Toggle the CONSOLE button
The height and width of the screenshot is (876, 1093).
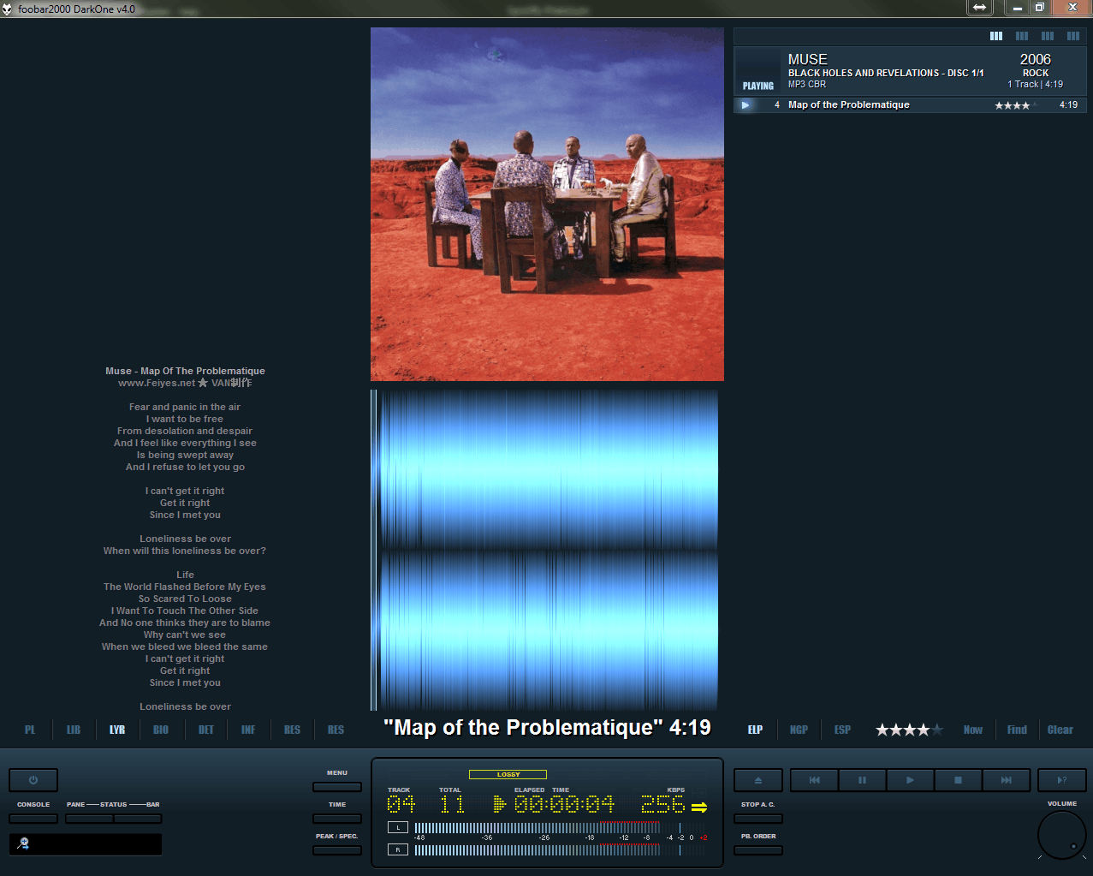point(33,819)
